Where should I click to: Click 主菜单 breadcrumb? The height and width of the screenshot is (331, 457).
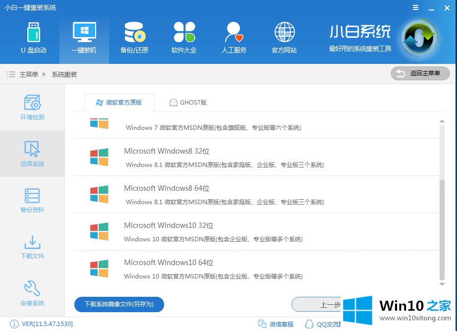click(29, 75)
